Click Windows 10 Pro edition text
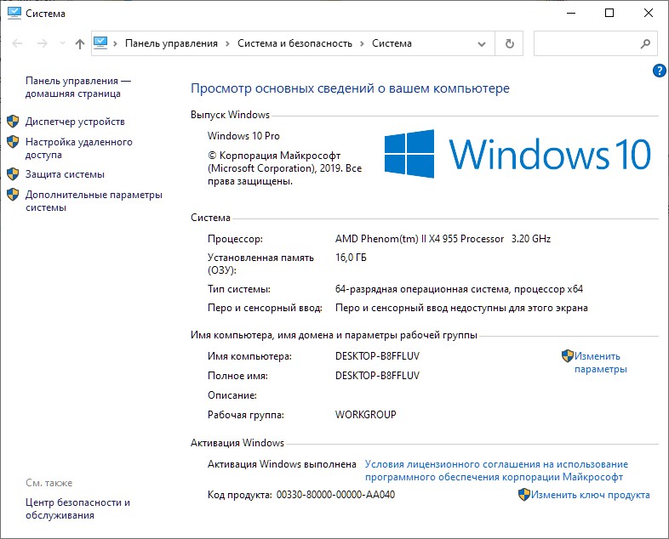Viewport: 669px width, 539px height. (243, 136)
